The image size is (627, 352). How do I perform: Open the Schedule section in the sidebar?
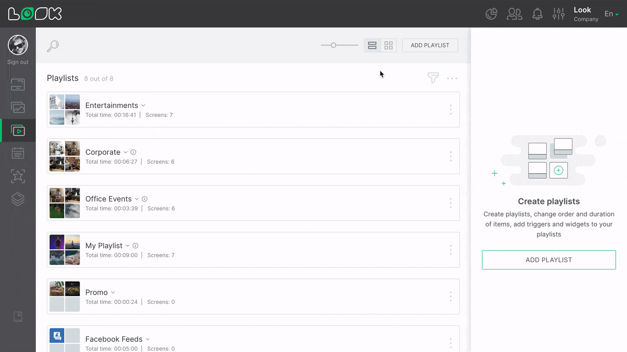tap(17, 153)
